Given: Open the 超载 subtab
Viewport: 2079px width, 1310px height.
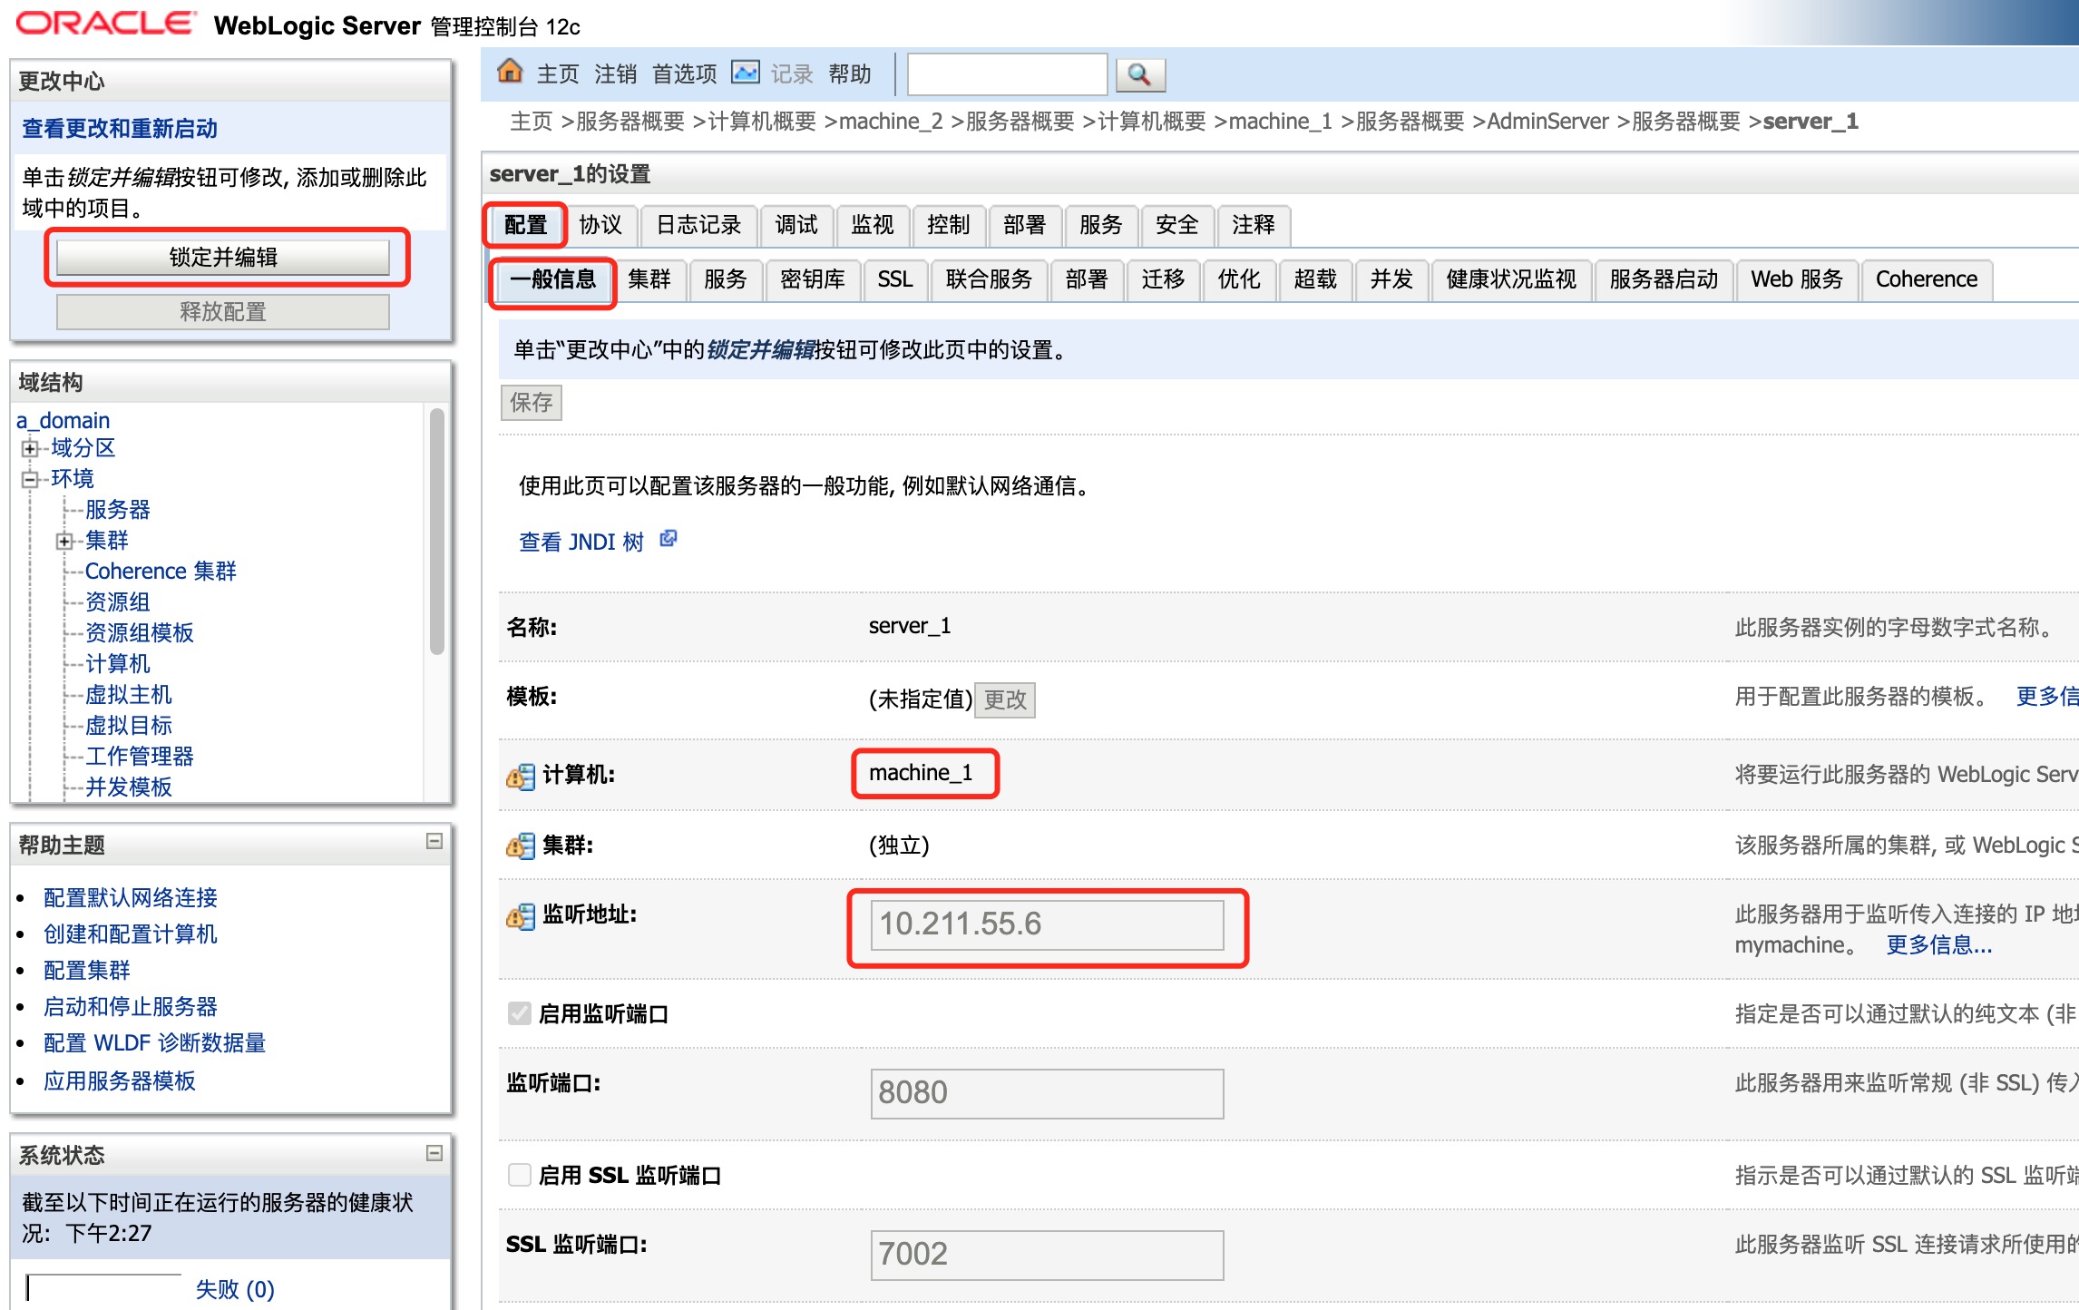Looking at the screenshot, I should pos(1315,279).
